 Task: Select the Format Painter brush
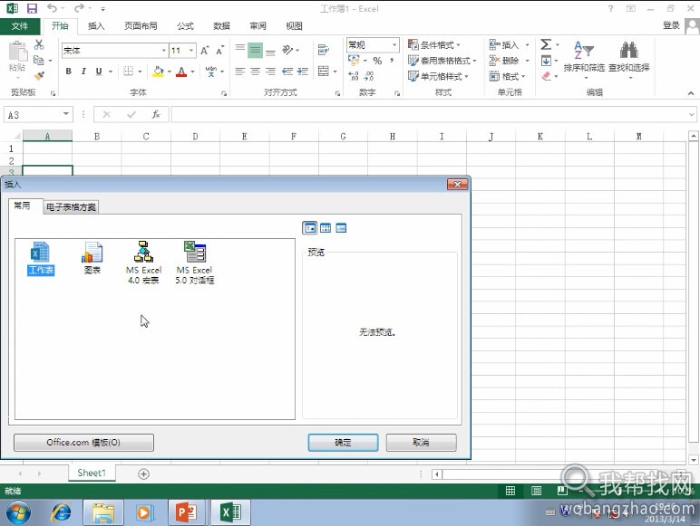pos(39,75)
